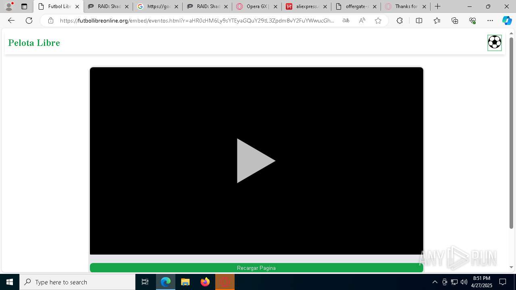Open File Explorer from the taskbar
Viewport: 516px width, 290px height.
(185, 282)
